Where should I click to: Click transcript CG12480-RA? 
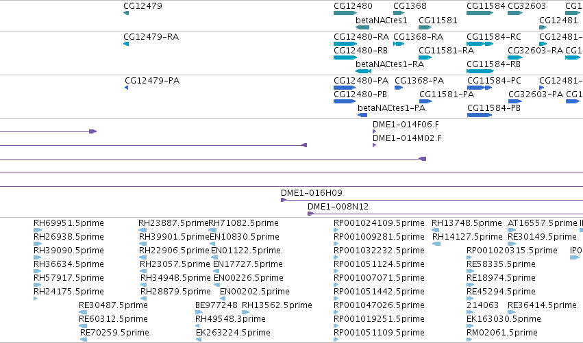[345, 44]
